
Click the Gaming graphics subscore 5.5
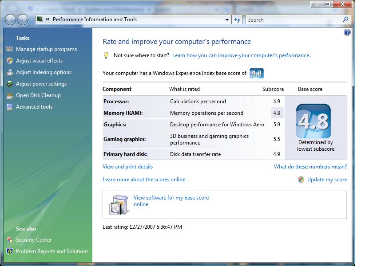tap(277, 139)
